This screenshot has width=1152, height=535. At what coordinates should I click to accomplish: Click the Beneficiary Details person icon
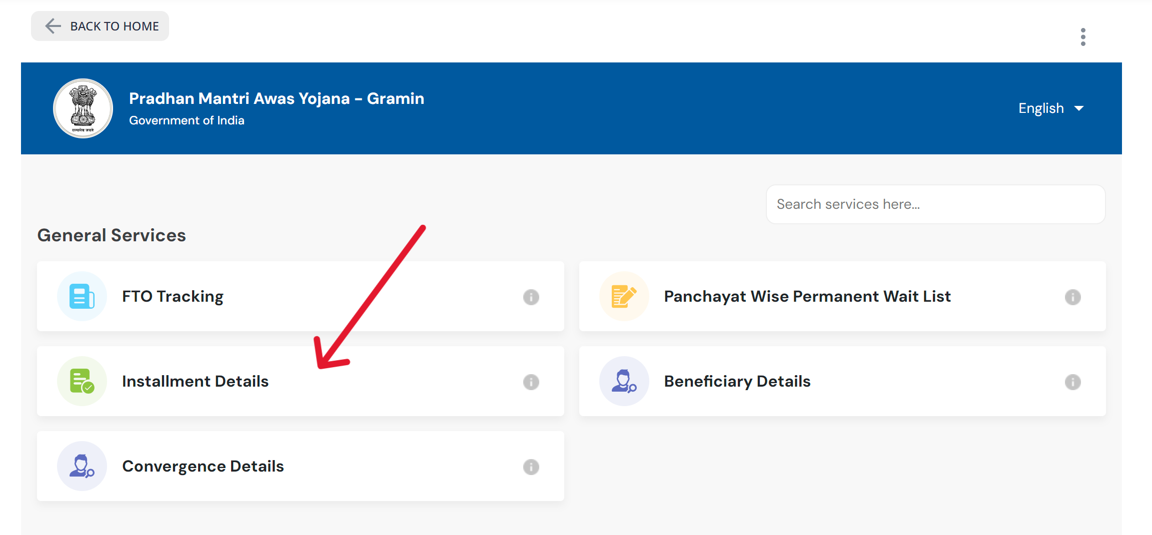[624, 381]
